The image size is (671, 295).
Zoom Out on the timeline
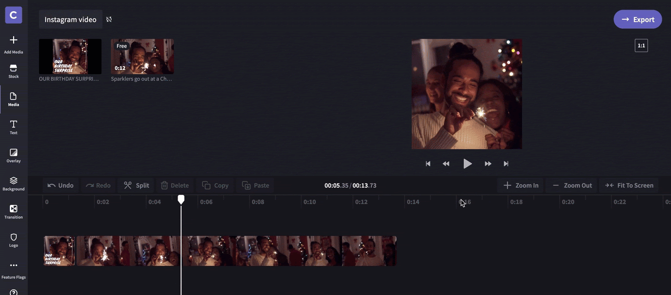tap(572, 185)
